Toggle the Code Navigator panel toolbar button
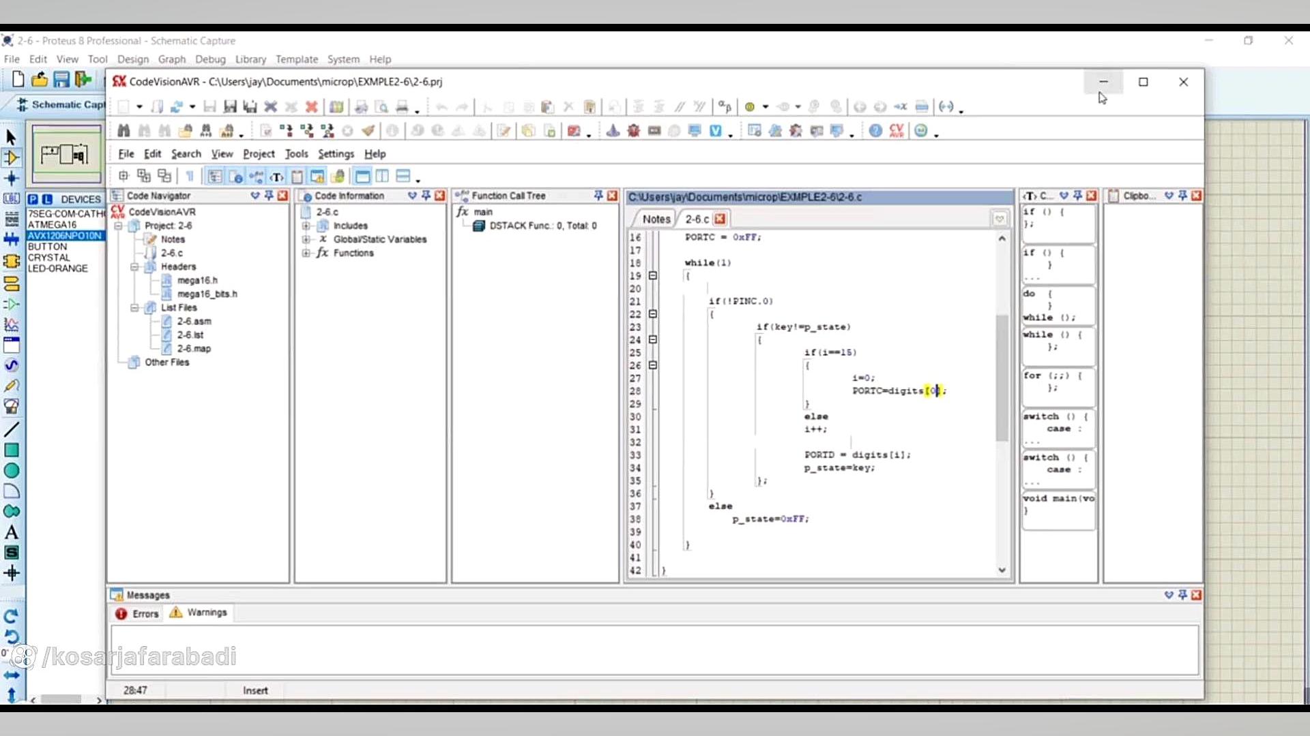 point(215,177)
